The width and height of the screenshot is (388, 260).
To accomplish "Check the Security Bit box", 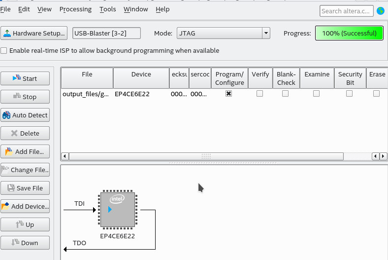I will (x=349, y=94).
